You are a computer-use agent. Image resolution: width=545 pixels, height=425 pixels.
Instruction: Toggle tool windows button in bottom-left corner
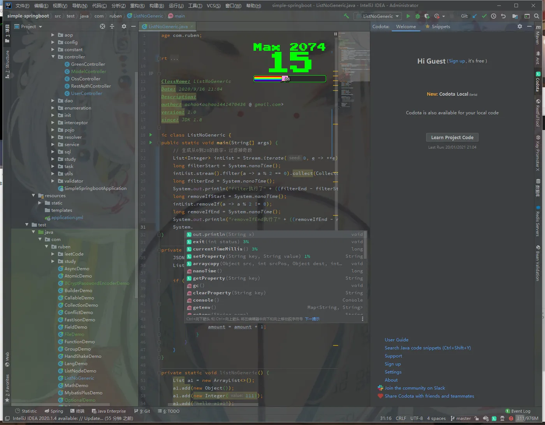(7, 418)
